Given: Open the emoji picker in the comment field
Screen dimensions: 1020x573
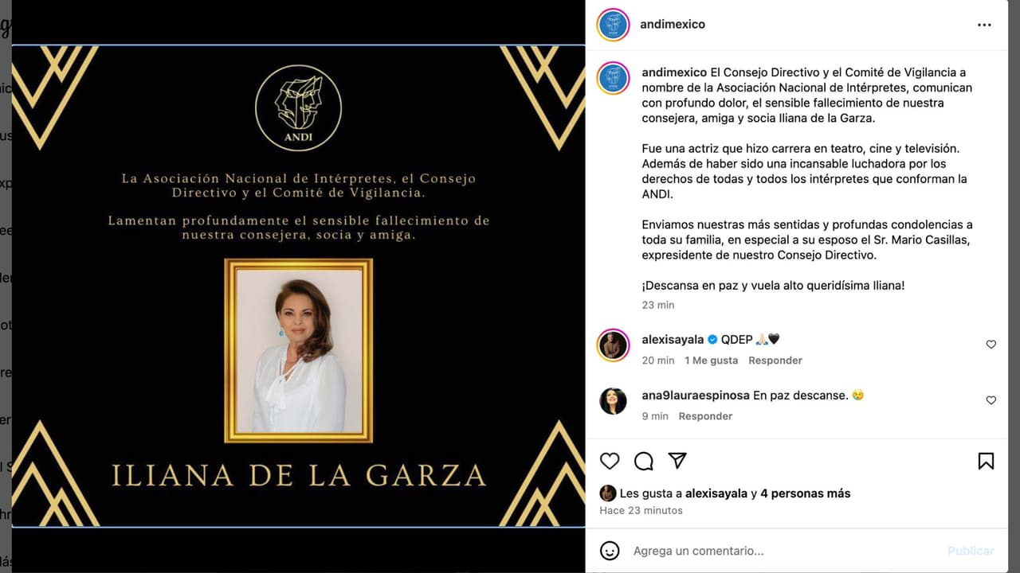Looking at the screenshot, I should (610, 550).
